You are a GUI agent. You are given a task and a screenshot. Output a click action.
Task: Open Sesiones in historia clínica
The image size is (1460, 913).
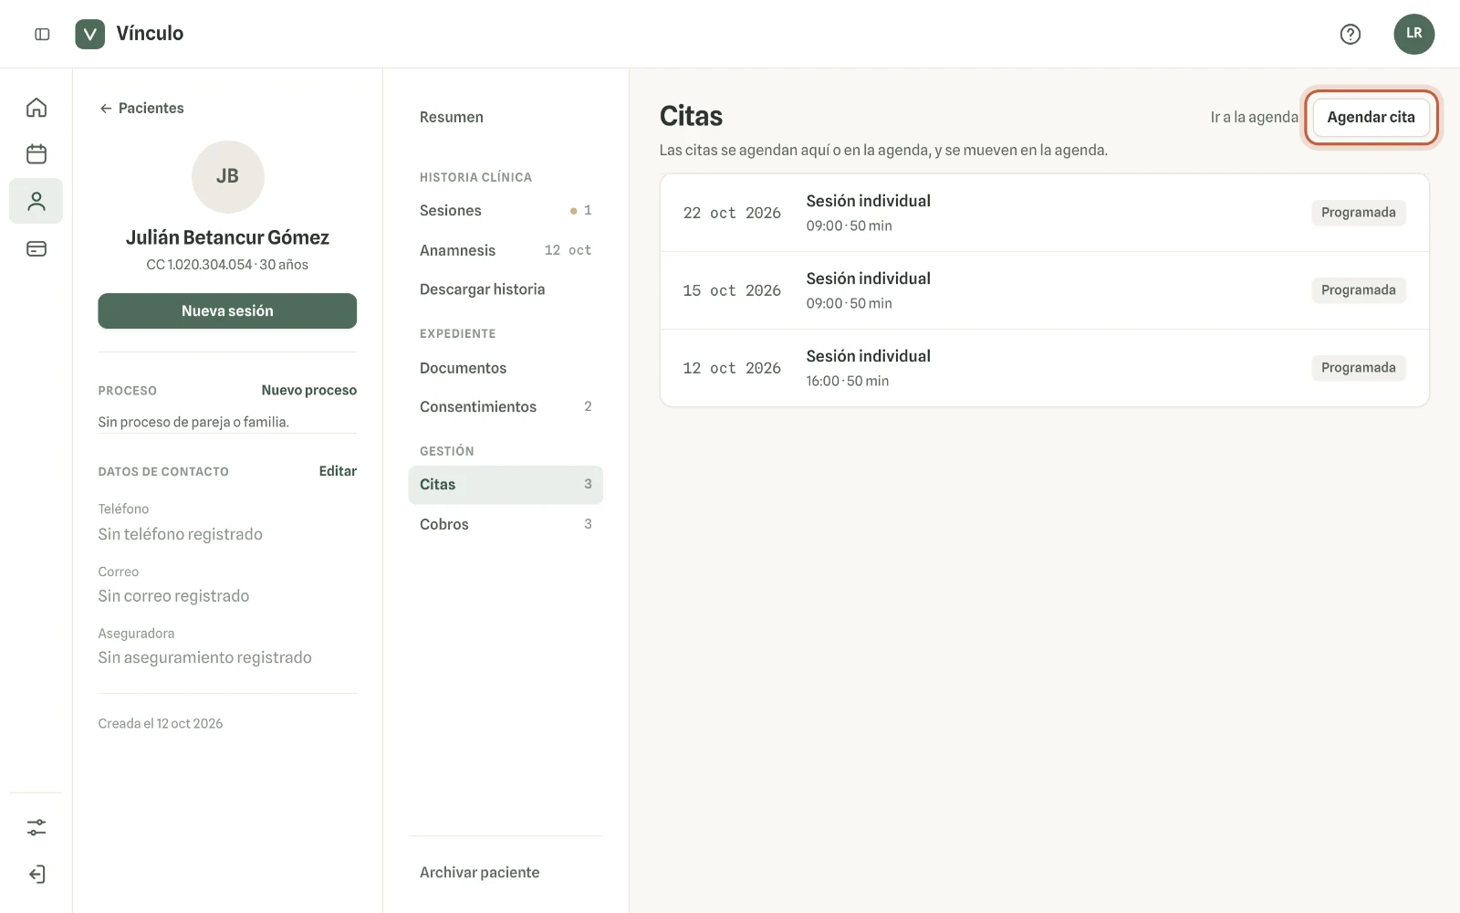(x=506, y=210)
